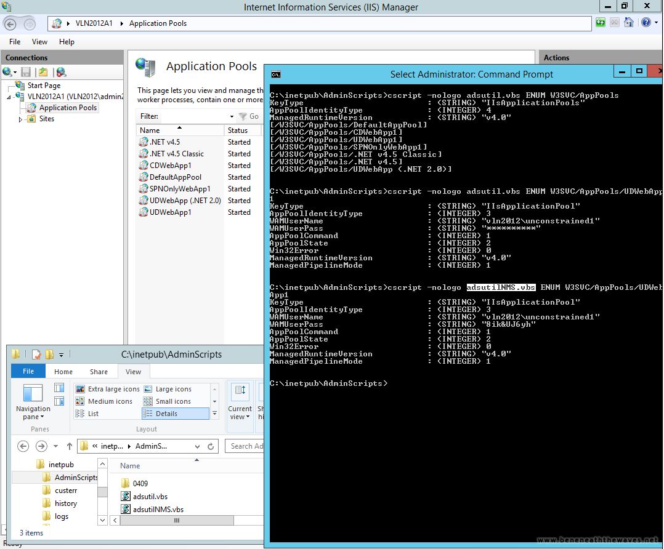Select the Details layout option
Screen dimensions: 664x549
pyautogui.click(x=176, y=414)
